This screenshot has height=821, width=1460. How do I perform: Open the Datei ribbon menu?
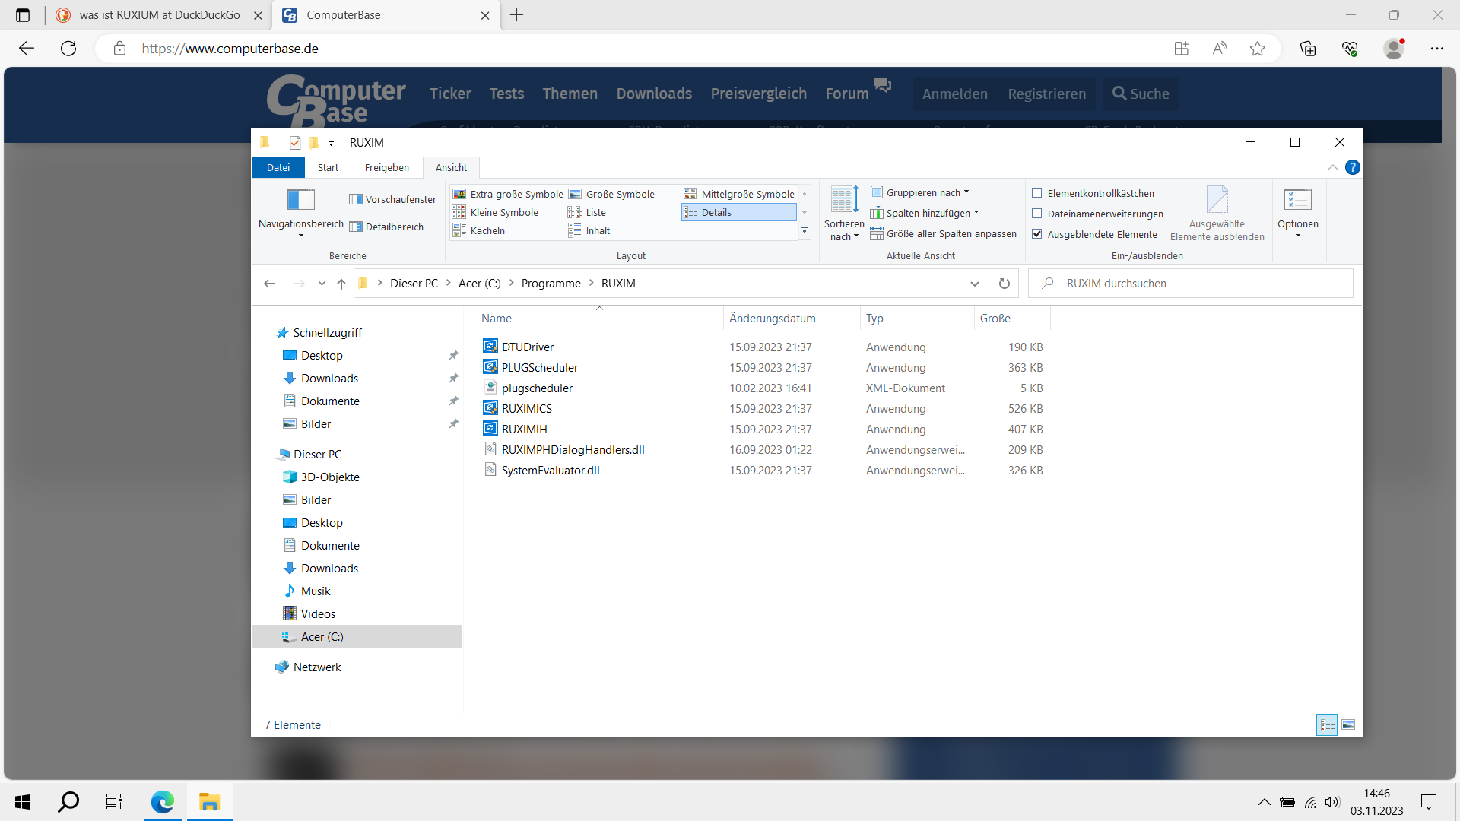[x=278, y=167]
